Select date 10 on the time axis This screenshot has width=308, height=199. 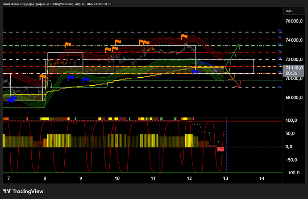pos(117,178)
